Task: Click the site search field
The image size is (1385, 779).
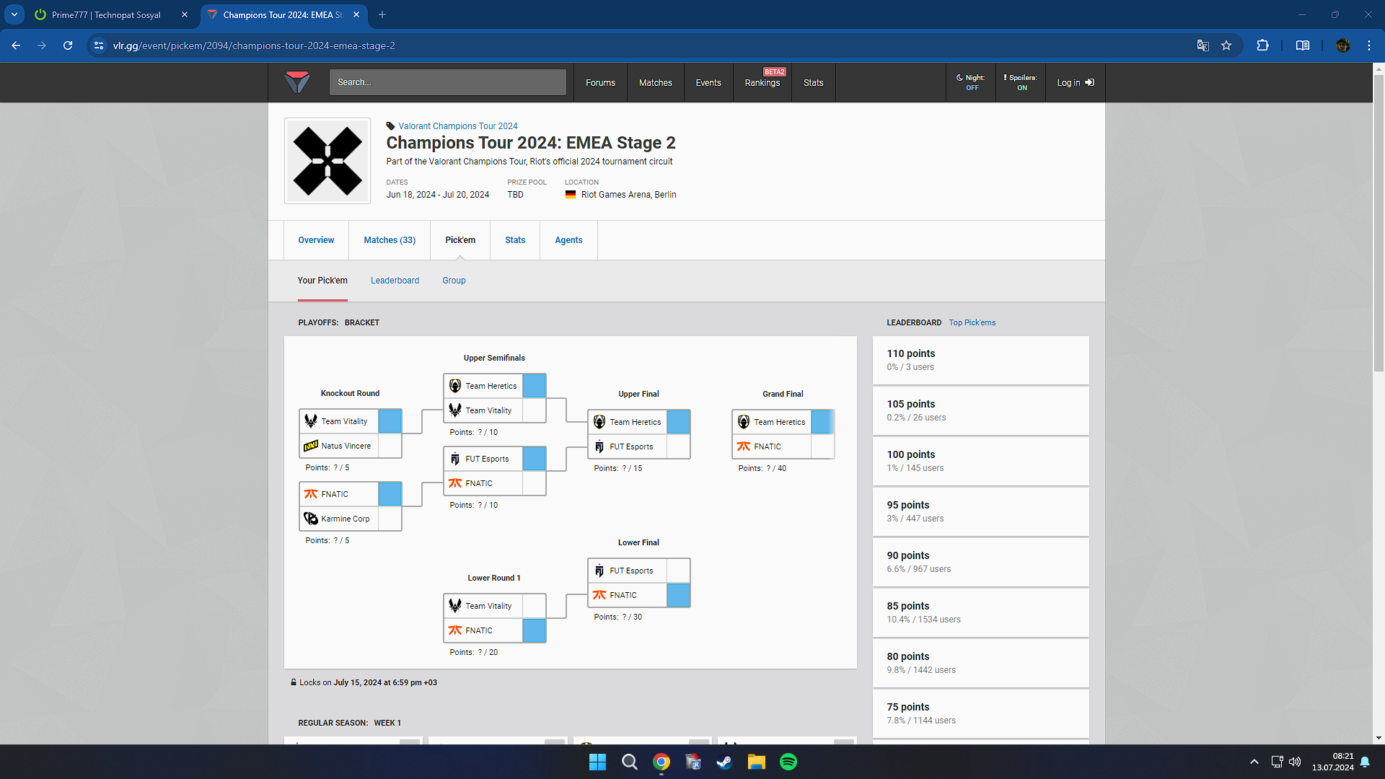Action: [x=447, y=82]
